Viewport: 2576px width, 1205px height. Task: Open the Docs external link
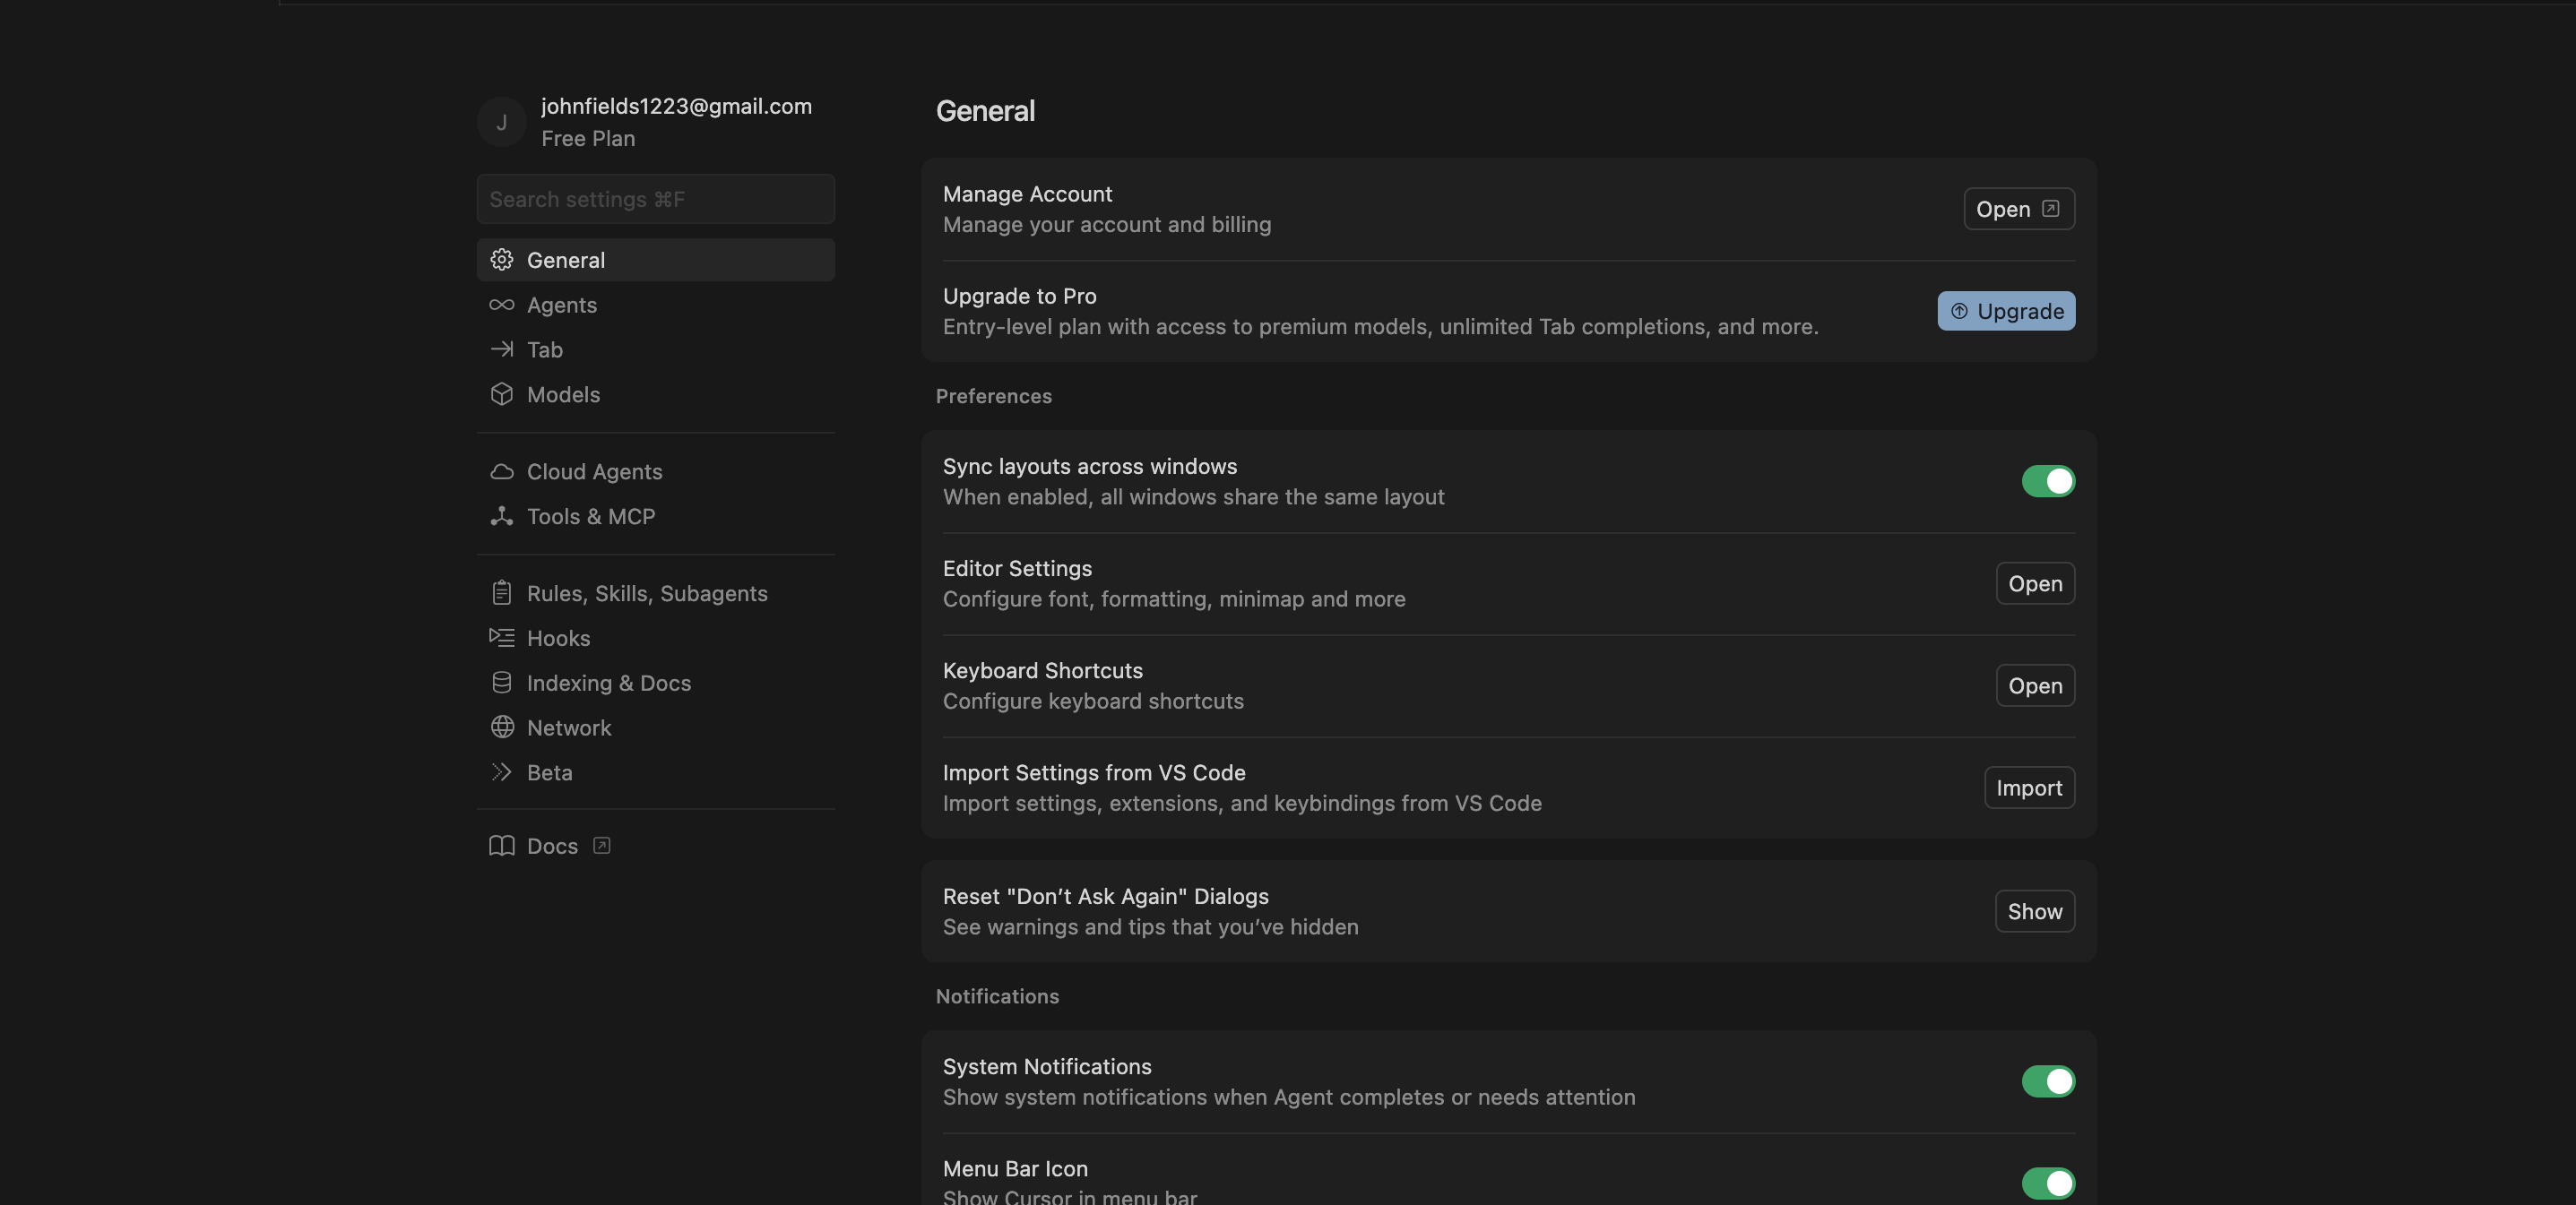coord(551,847)
